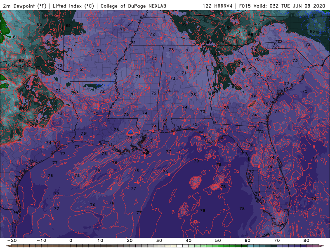The height and width of the screenshot is (248, 330).
Task: Click the 0 label on the color scale
Action: pos(71,241)
